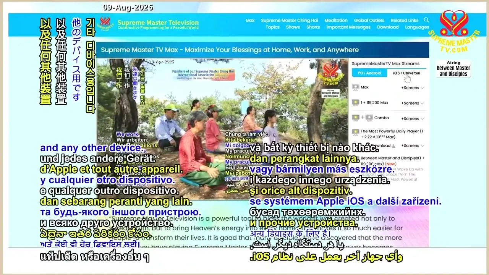Open Supreme Master Ching Hai menu

[x=290, y=21]
